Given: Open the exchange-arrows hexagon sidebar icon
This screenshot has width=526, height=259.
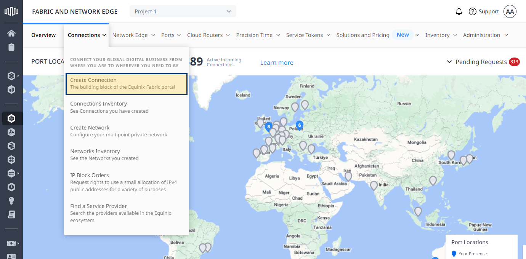Looking at the screenshot, I should click(x=11, y=173).
